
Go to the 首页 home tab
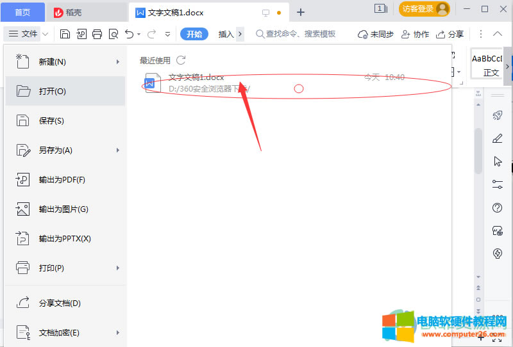[22, 12]
